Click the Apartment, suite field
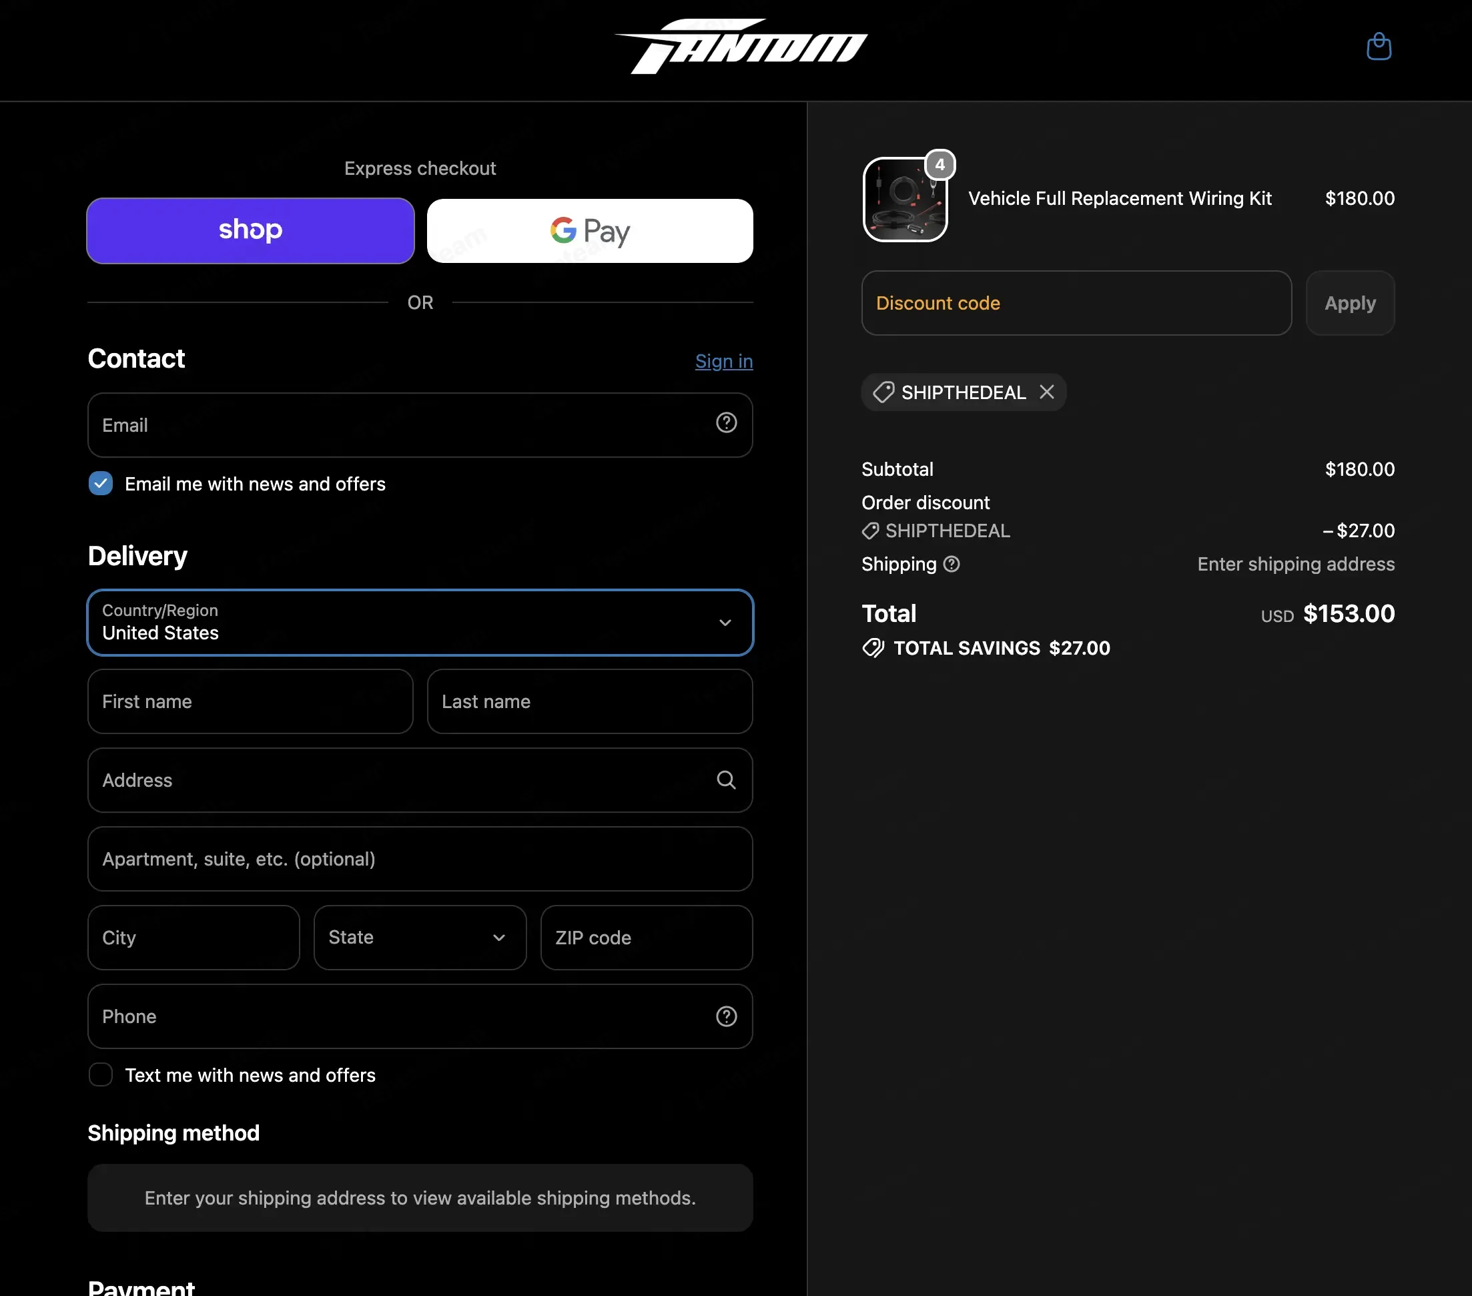Viewport: 1472px width, 1296px height. (420, 859)
